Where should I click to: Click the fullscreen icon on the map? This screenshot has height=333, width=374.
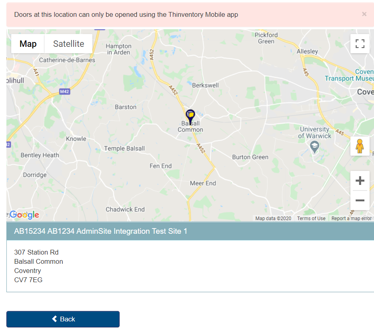[360, 44]
